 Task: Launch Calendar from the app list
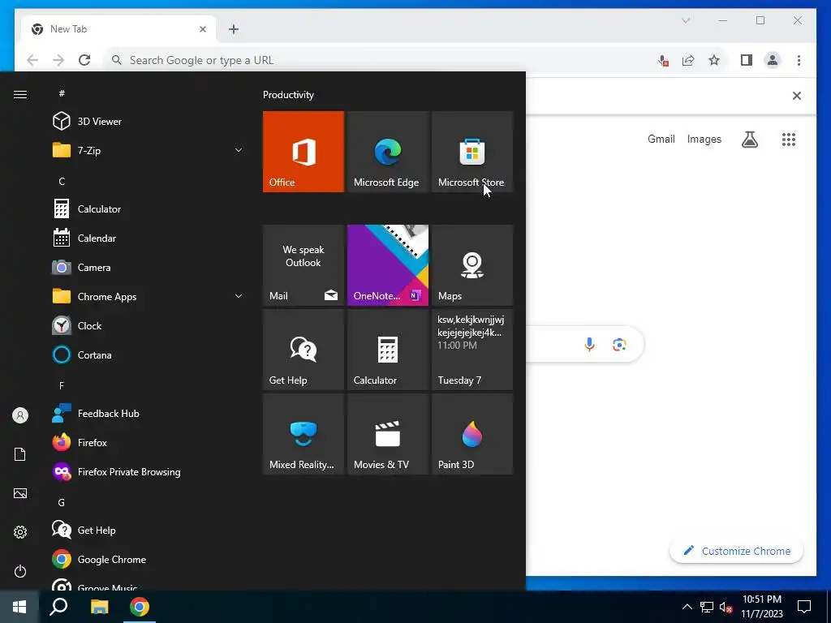pos(149,238)
